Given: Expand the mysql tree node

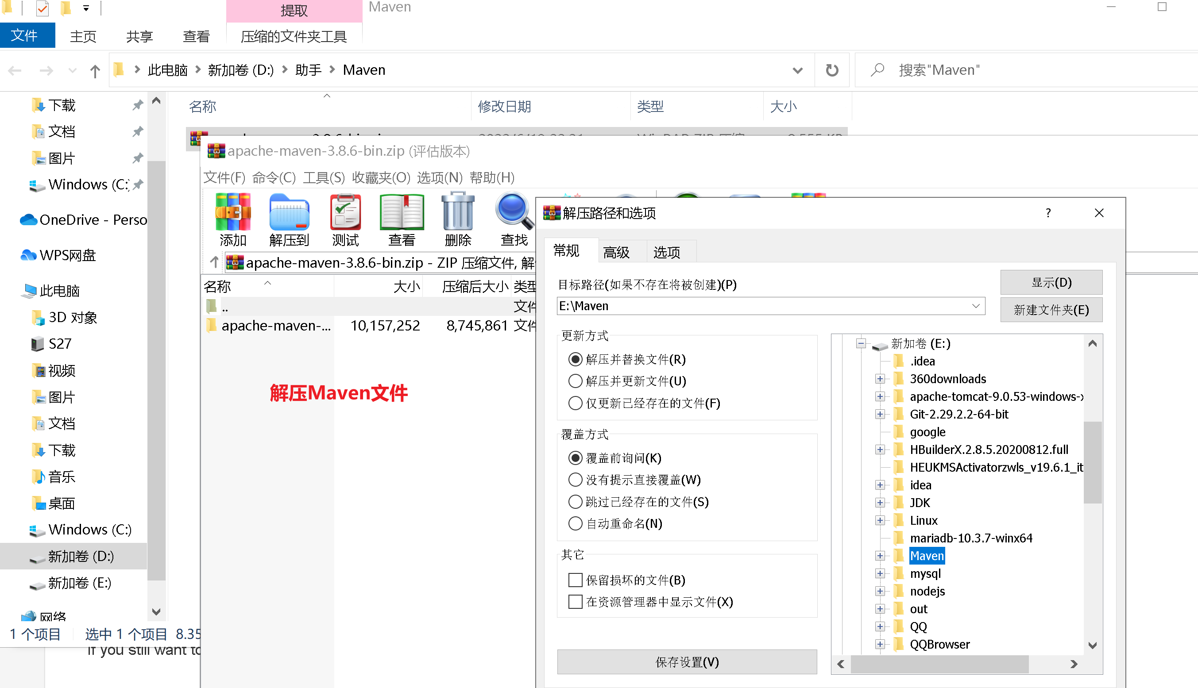Looking at the screenshot, I should click(x=880, y=573).
